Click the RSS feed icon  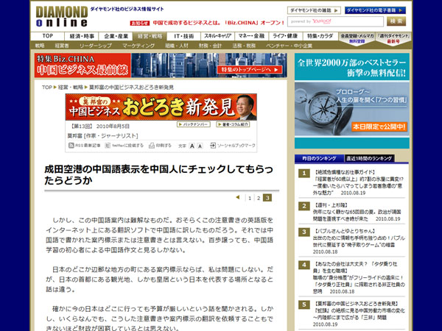point(69,146)
